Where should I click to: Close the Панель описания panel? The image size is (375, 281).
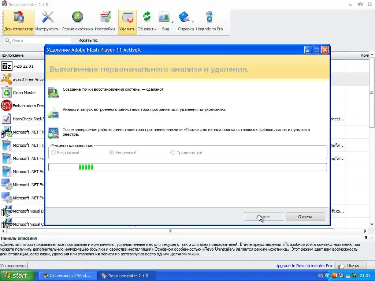tap(371, 238)
